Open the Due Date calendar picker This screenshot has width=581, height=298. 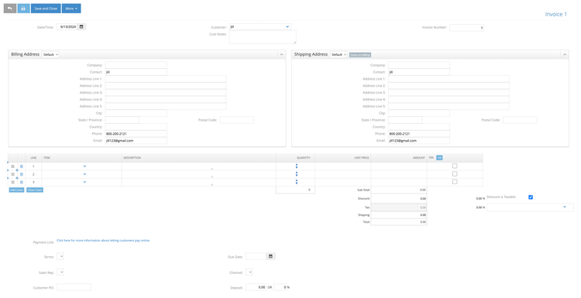270,256
